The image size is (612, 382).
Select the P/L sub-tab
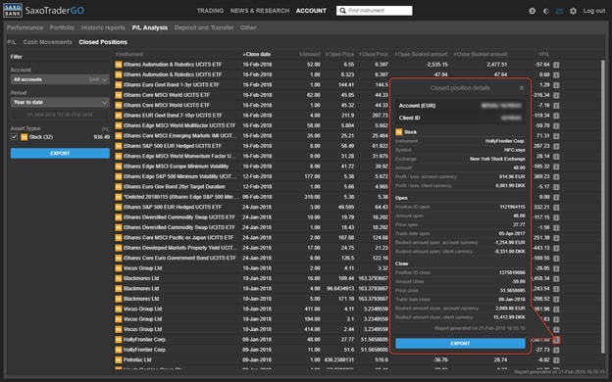[12, 42]
